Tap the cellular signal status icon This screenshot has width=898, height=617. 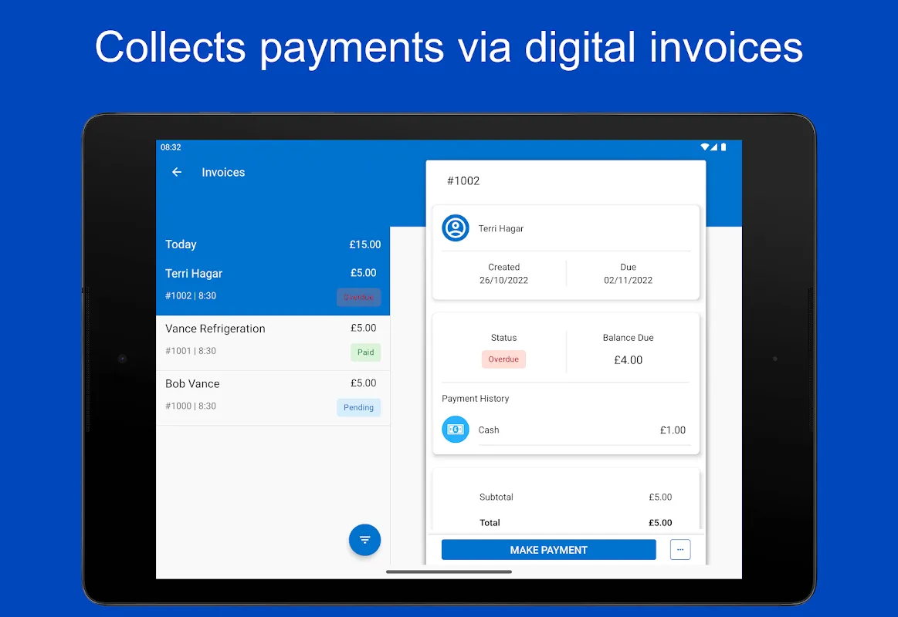714,147
